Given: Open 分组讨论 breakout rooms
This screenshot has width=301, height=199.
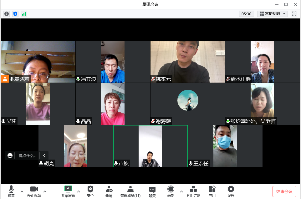Looking at the screenshot, I should tap(193, 191).
